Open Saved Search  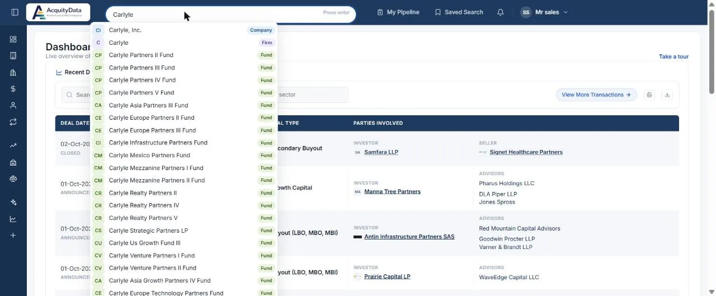(459, 12)
